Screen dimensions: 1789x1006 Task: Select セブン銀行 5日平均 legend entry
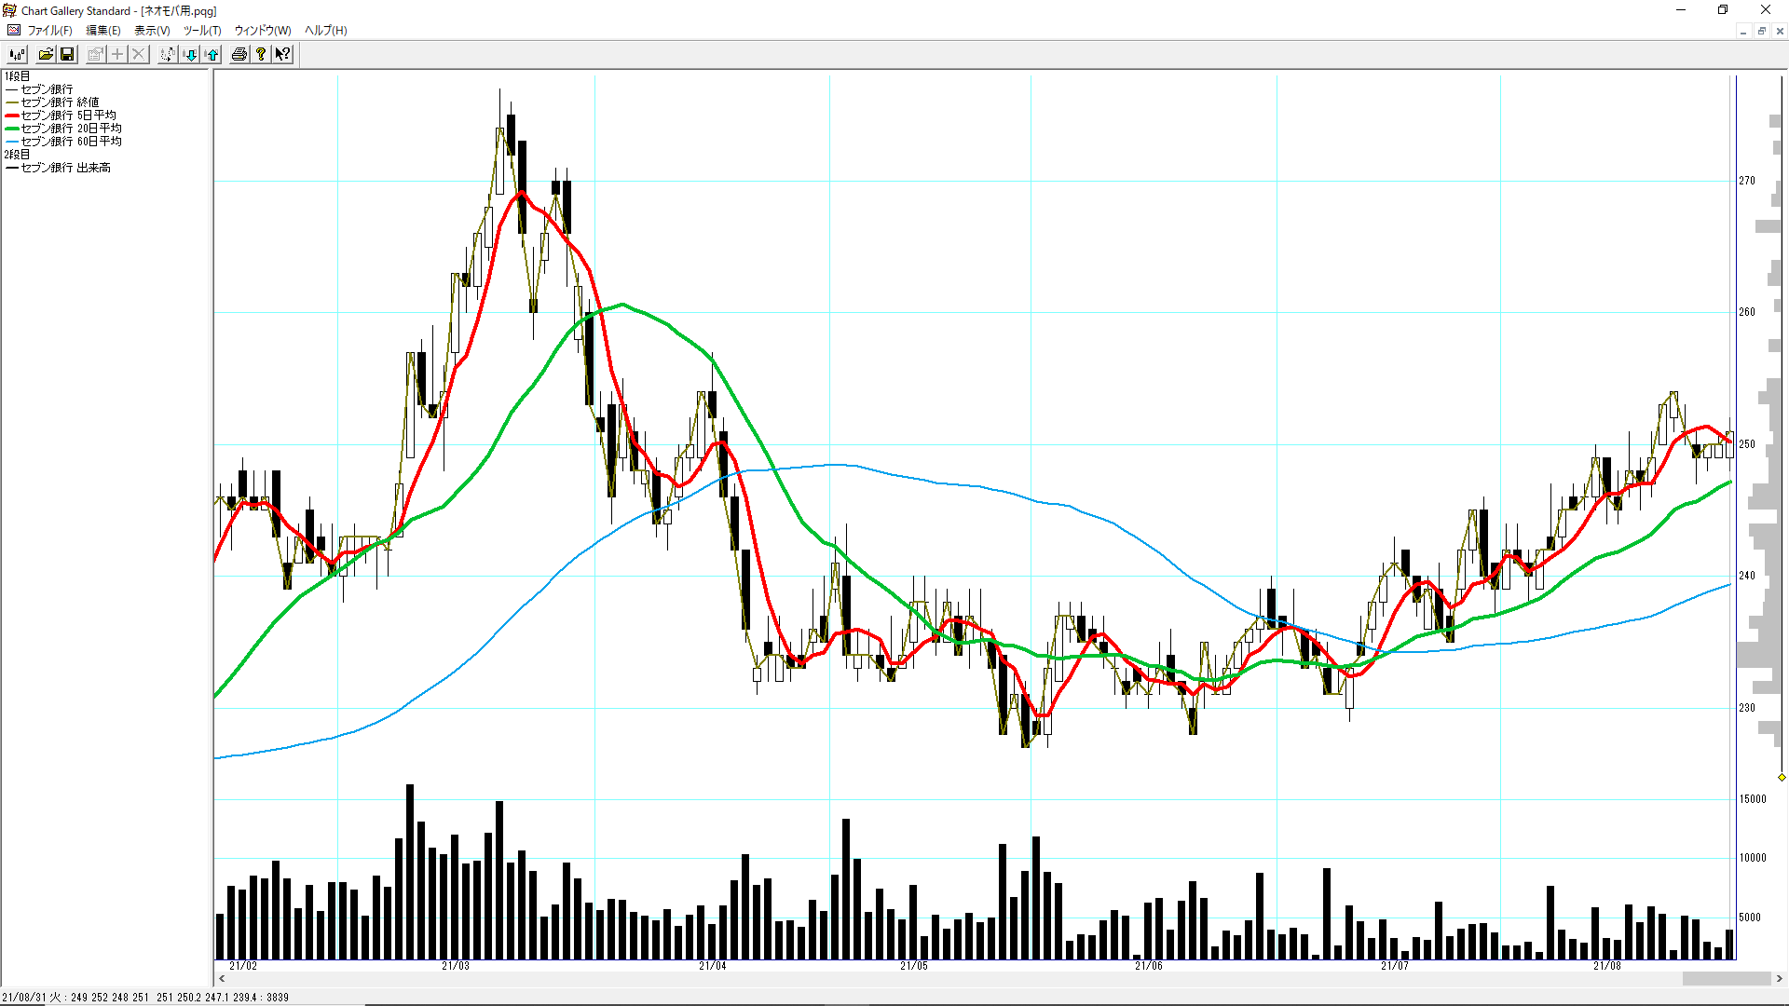(x=68, y=116)
